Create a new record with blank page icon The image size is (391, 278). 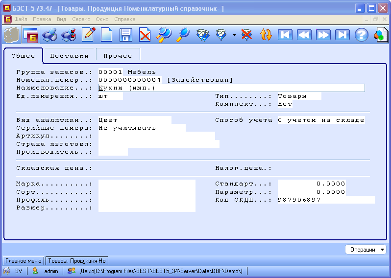106,35
